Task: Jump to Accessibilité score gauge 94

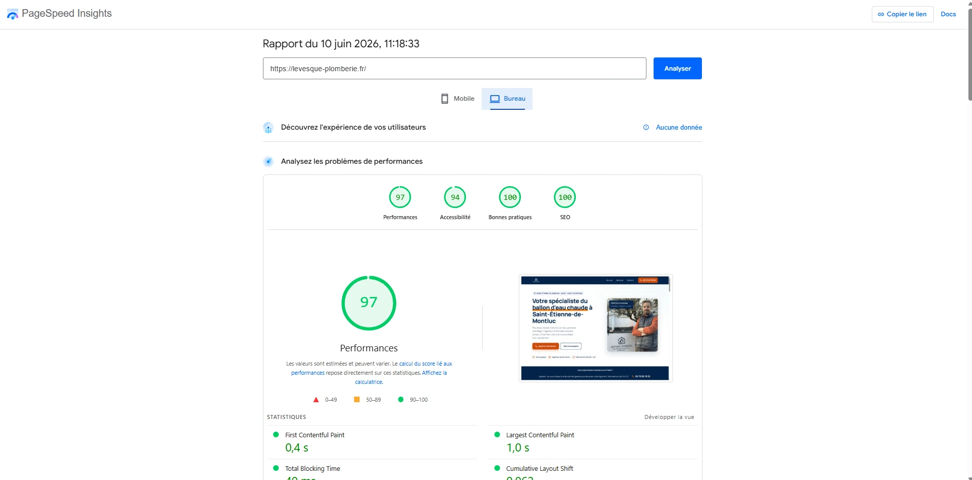Action: click(x=455, y=197)
